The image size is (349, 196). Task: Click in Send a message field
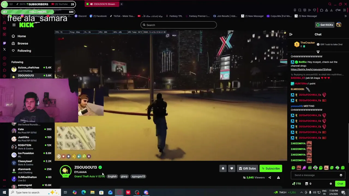315,175
